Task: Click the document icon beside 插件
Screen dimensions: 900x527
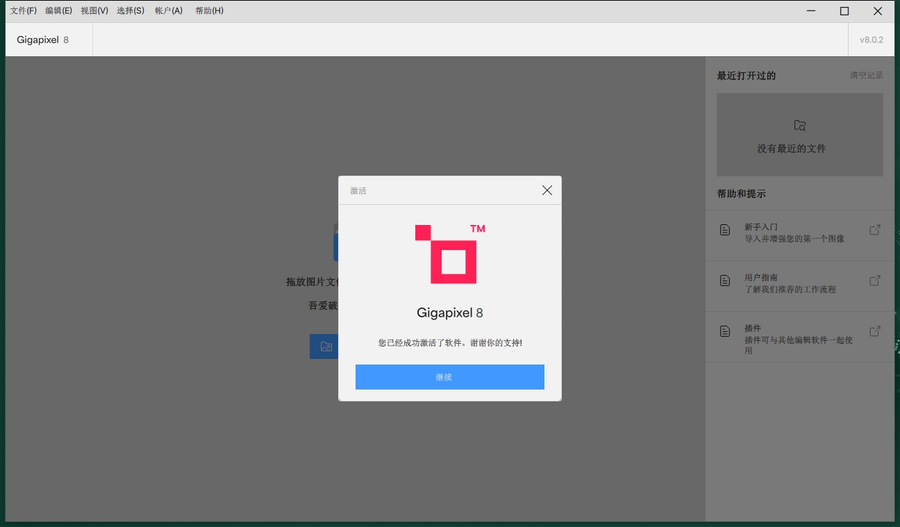Action: pyautogui.click(x=725, y=330)
